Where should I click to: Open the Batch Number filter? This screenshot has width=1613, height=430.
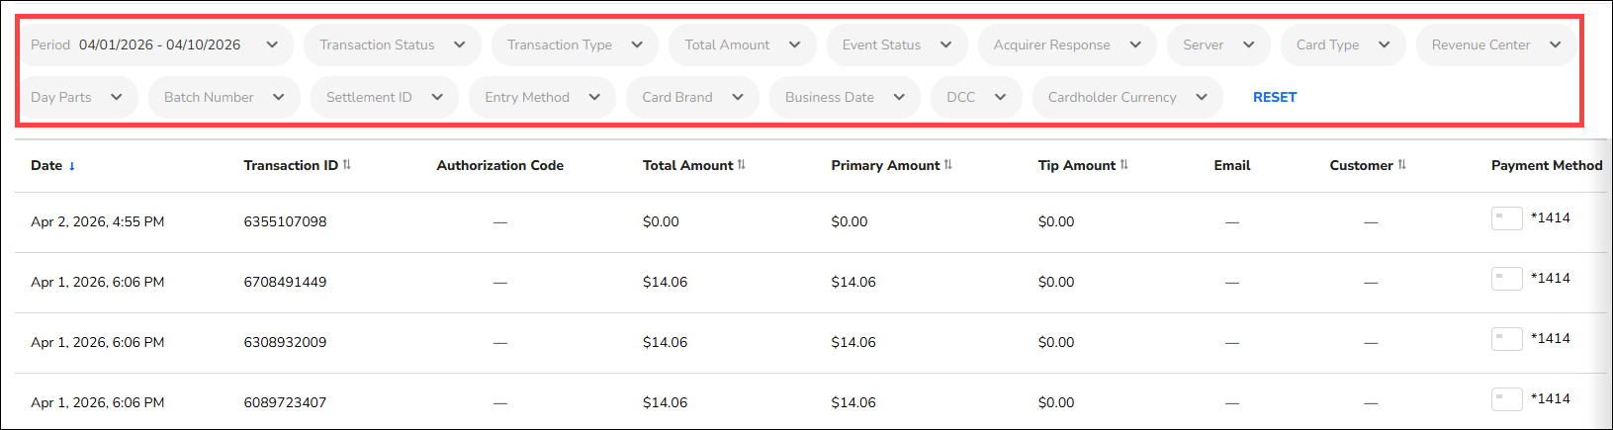click(x=224, y=98)
